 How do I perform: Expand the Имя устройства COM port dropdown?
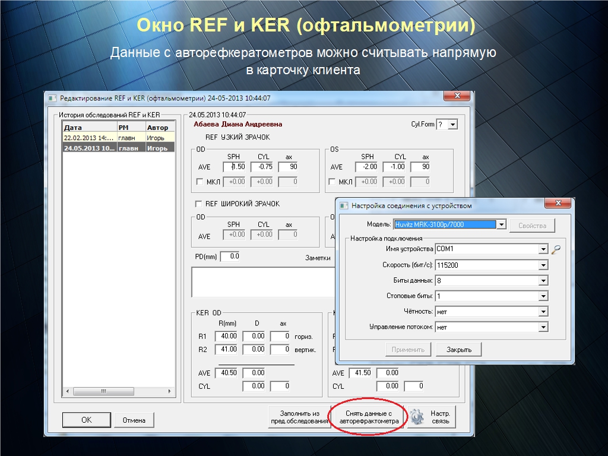[x=543, y=249]
